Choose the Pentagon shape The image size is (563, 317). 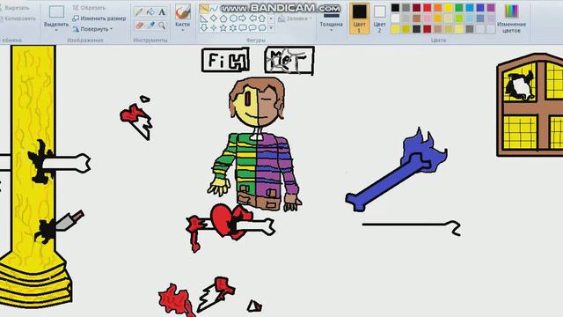pos(223,18)
